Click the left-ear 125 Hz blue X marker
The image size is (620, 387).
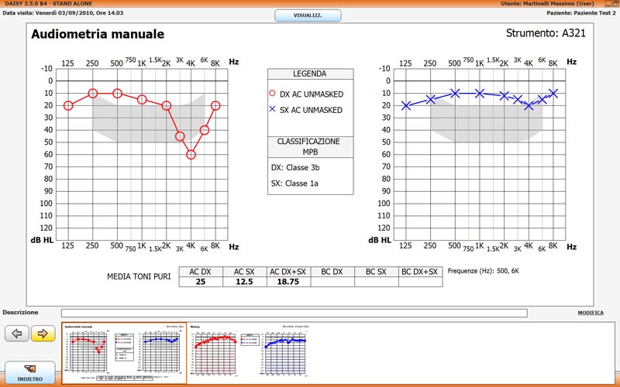[x=405, y=105]
